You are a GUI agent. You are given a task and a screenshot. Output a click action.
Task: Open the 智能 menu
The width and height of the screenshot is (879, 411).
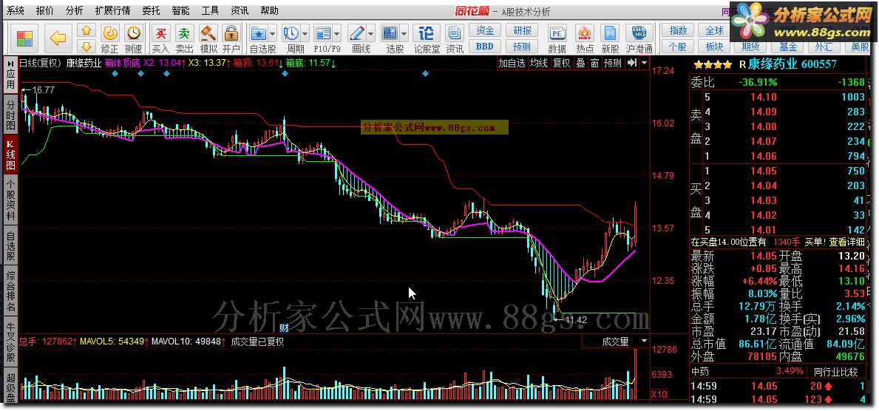[180, 10]
